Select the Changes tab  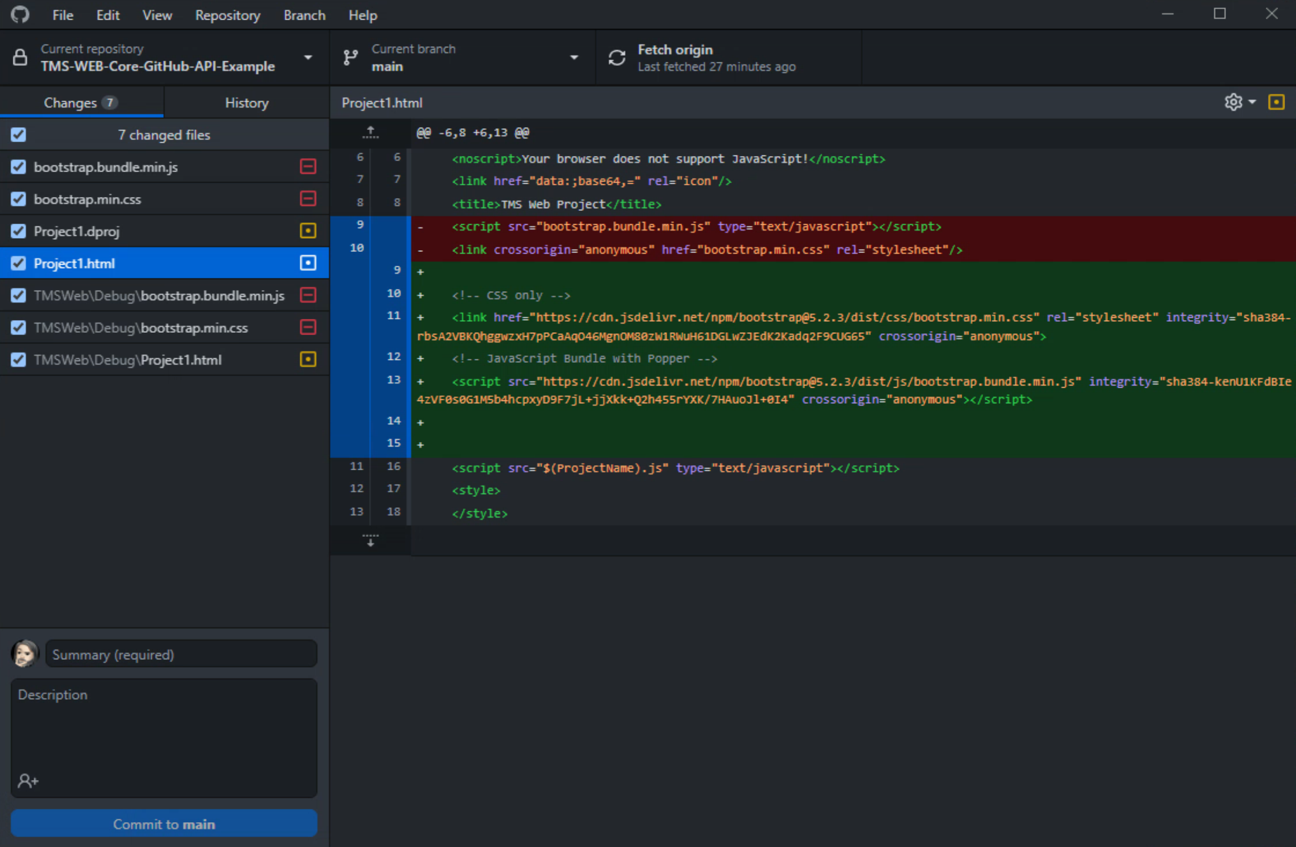(82, 102)
